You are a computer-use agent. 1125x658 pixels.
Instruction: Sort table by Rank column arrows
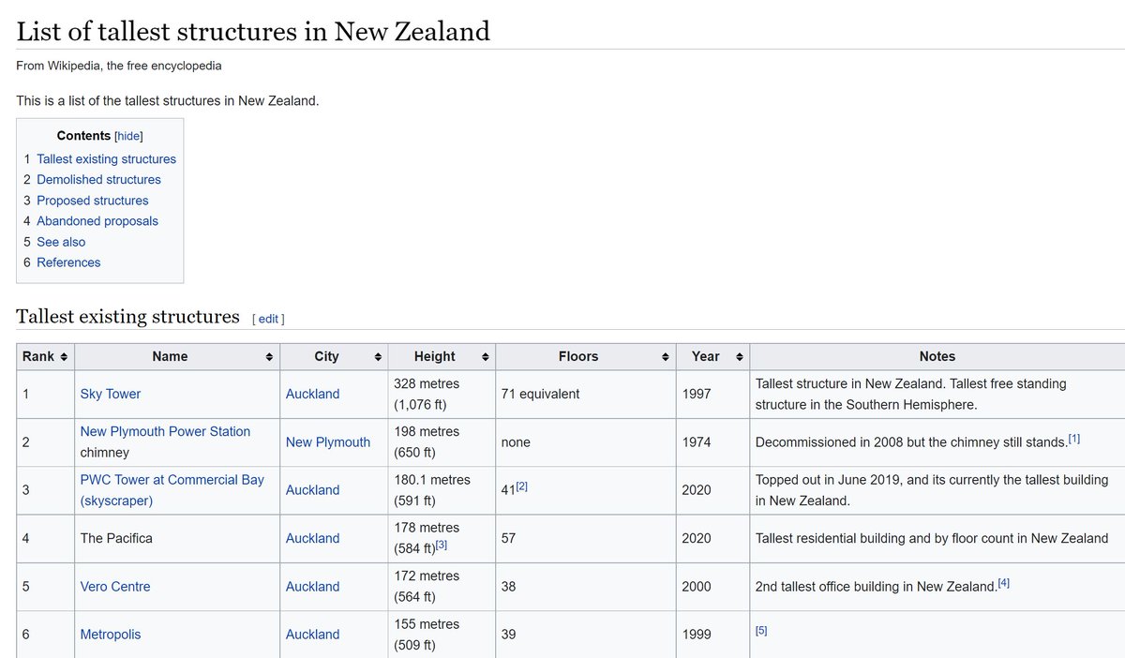pyautogui.click(x=64, y=357)
